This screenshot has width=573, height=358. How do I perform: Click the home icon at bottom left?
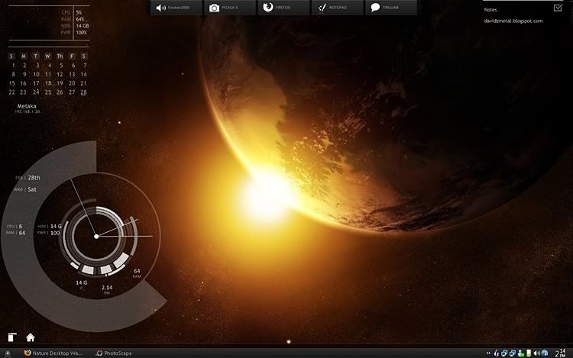tap(31, 337)
